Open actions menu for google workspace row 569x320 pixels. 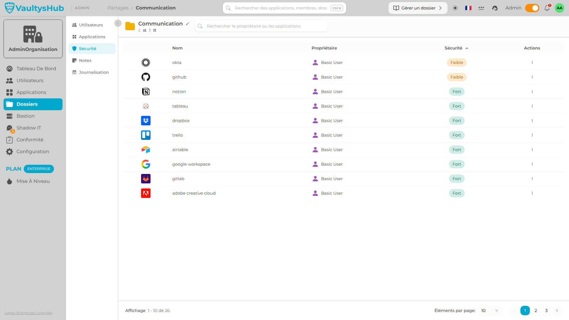[x=532, y=164]
